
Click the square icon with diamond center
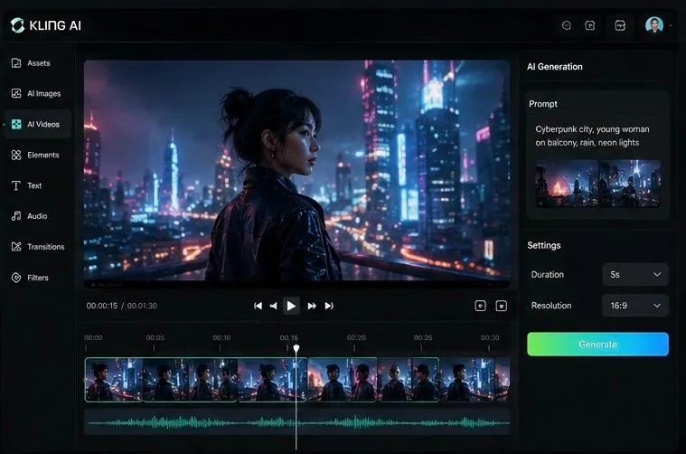point(480,306)
